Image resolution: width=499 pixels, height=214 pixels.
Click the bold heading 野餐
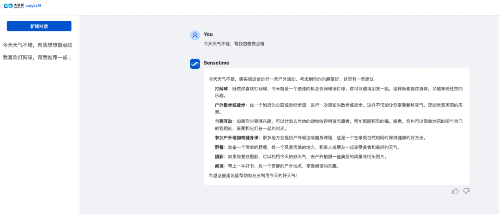pos(219,147)
